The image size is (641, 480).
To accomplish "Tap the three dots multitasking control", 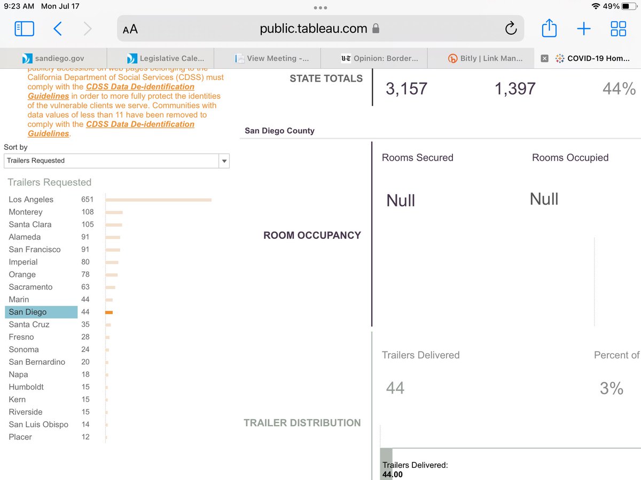I will point(320,7).
